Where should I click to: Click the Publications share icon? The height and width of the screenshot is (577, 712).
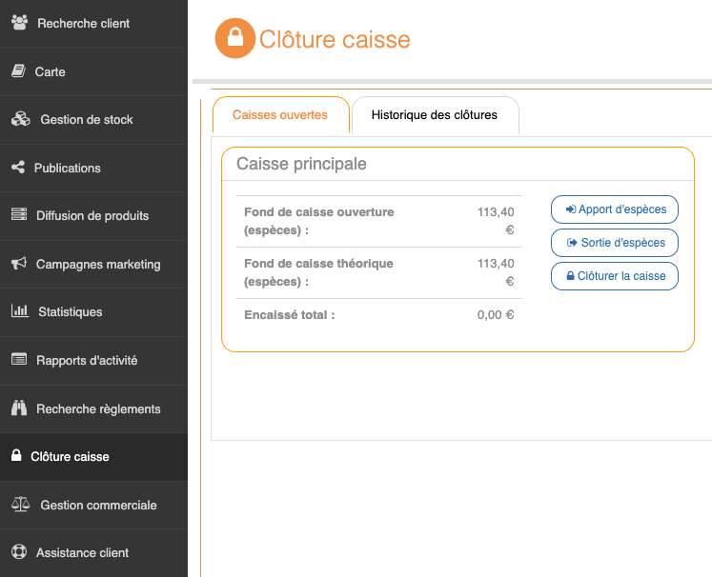point(18,168)
